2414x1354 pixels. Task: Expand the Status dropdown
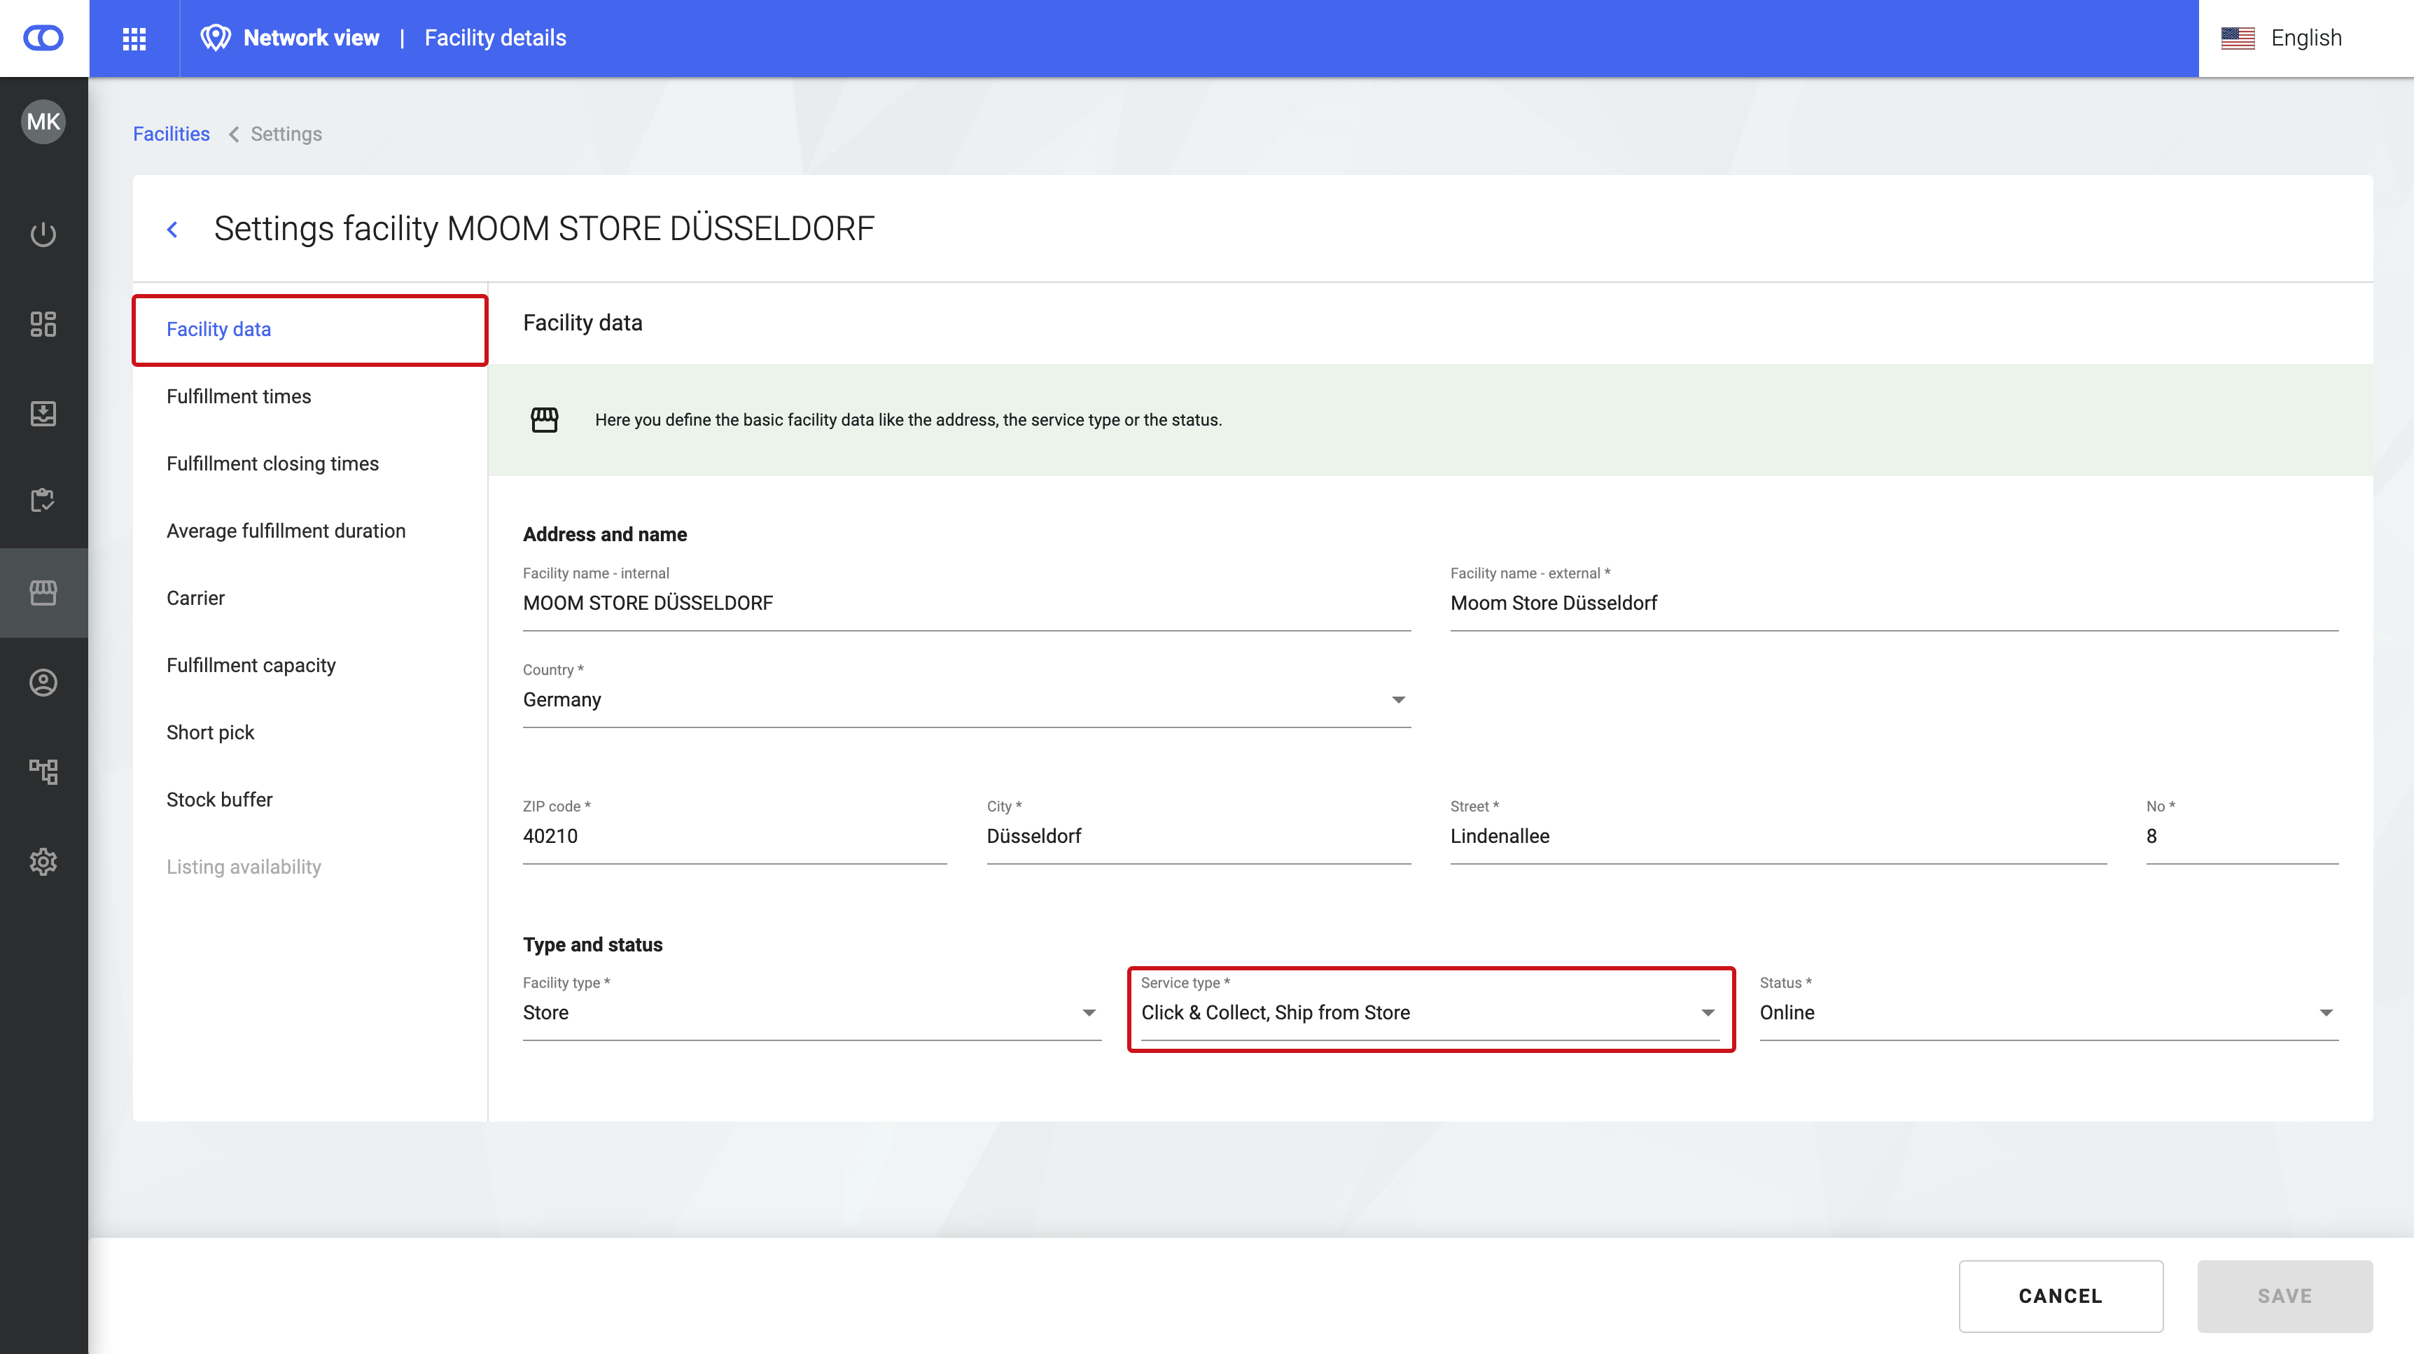click(x=2048, y=1012)
